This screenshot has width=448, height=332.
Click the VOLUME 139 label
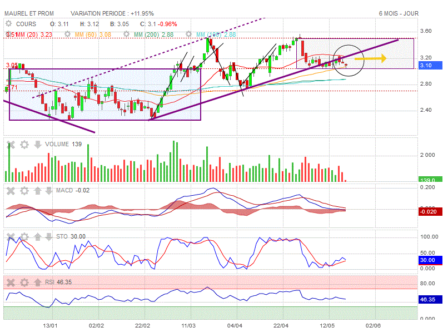pyautogui.click(x=63, y=144)
